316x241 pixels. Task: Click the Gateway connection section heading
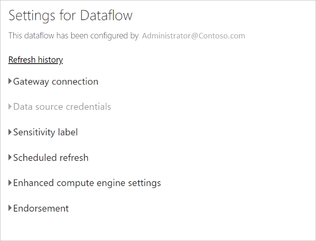tap(56, 82)
